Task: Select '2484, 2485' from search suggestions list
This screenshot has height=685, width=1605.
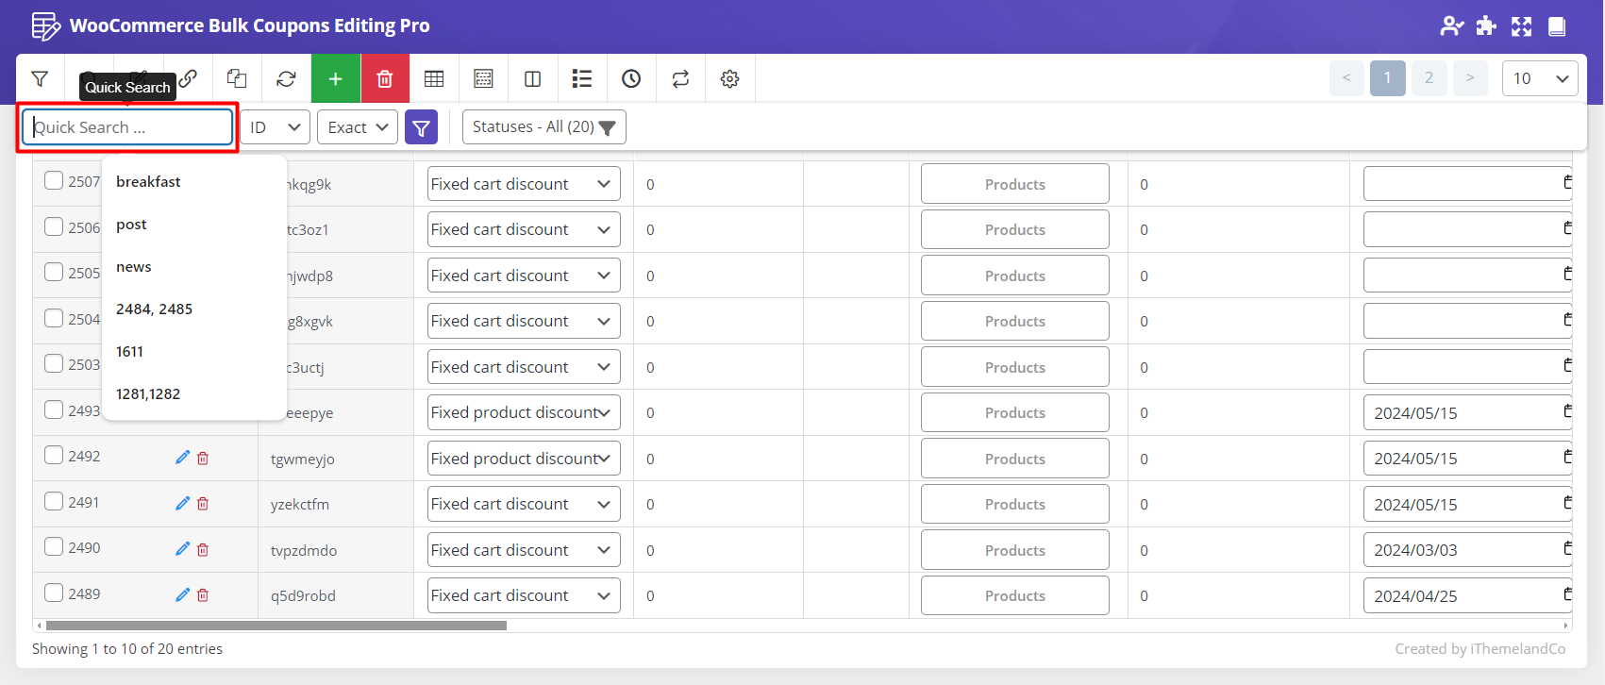Action: click(x=154, y=309)
